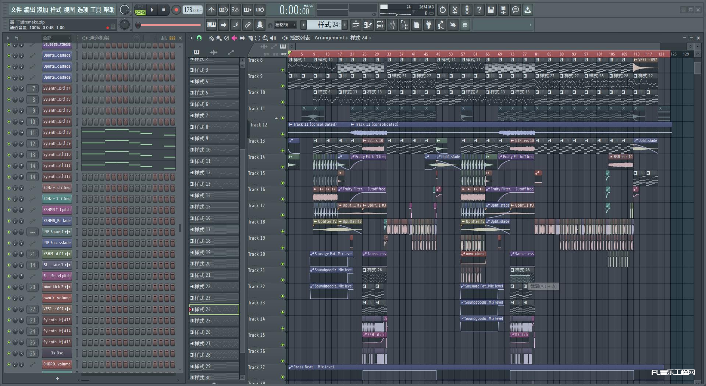Open the piano roll view icon
The image size is (706, 386).
[x=368, y=25]
